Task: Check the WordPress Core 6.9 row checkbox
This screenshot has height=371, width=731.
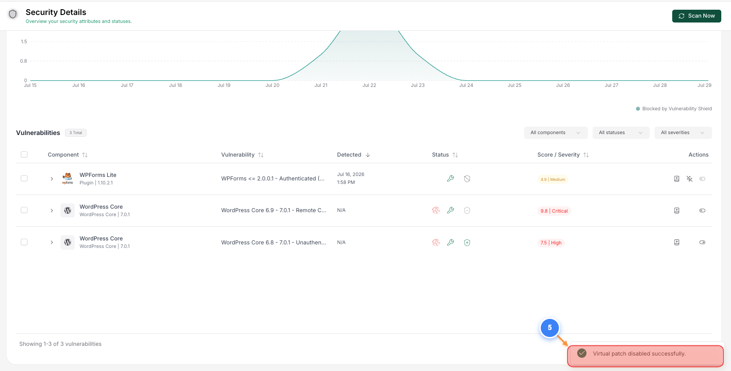Action: (x=24, y=210)
